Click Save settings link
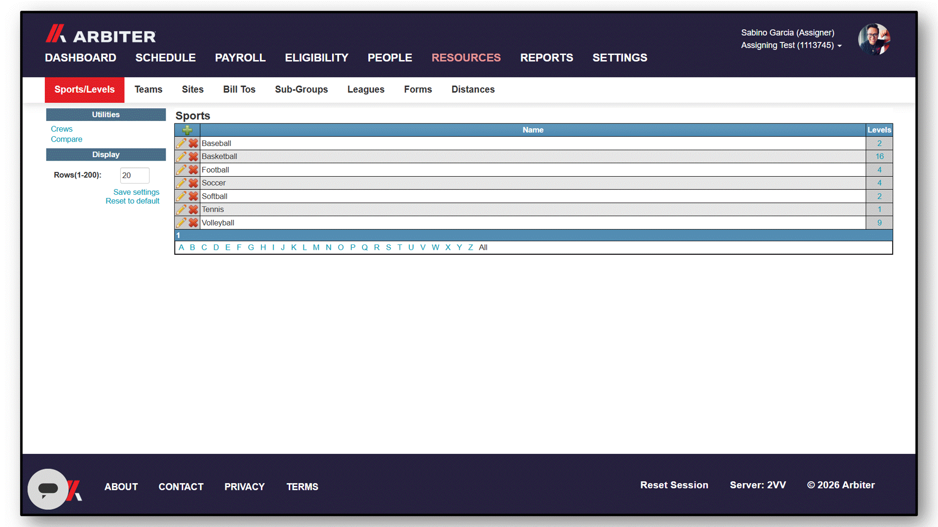The width and height of the screenshot is (938, 527). 136,192
